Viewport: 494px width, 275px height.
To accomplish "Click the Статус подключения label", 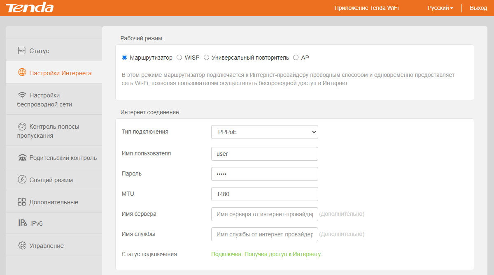I will pyautogui.click(x=149, y=254).
